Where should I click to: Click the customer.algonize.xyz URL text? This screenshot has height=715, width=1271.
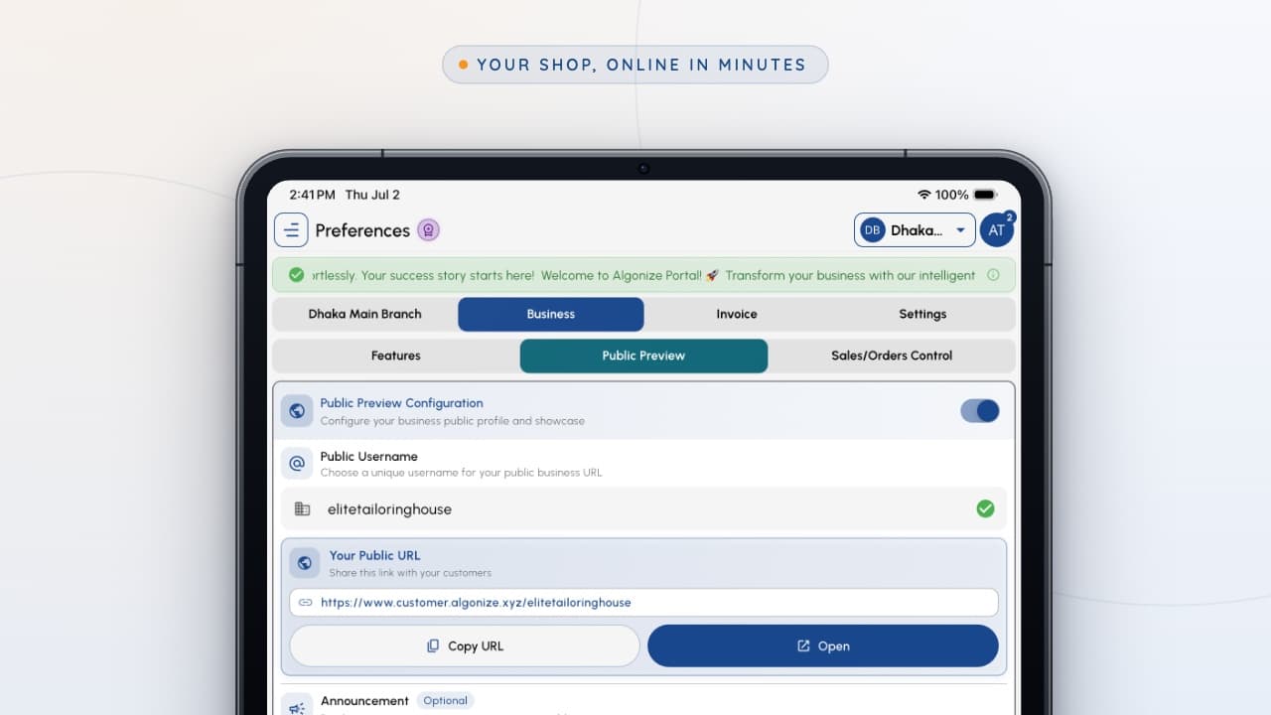click(x=476, y=603)
